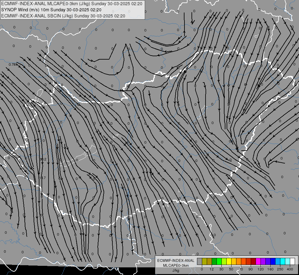The image size is (299, 275).
Task: Select the gray swatch in the legend
Action: click(x=200, y=261)
